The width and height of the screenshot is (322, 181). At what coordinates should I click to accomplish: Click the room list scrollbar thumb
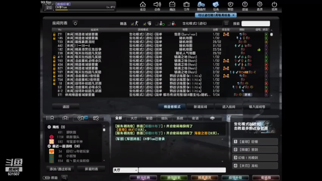[x=272, y=35]
